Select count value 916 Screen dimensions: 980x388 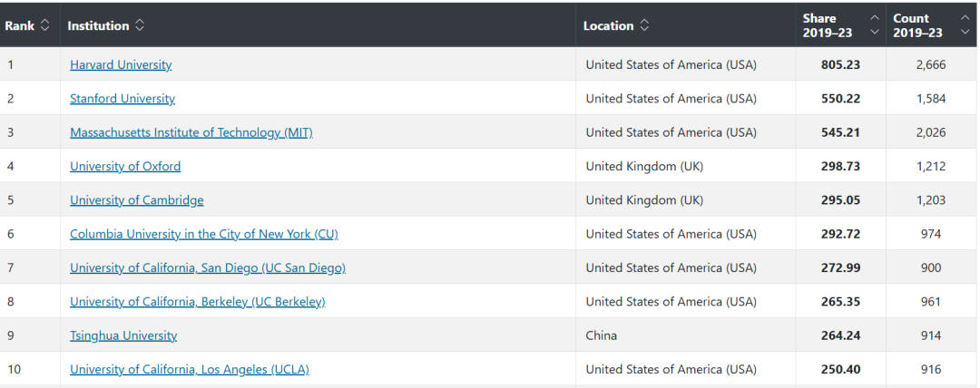(931, 369)
